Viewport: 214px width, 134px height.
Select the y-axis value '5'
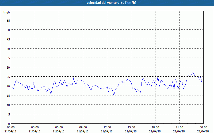point(9,114)
